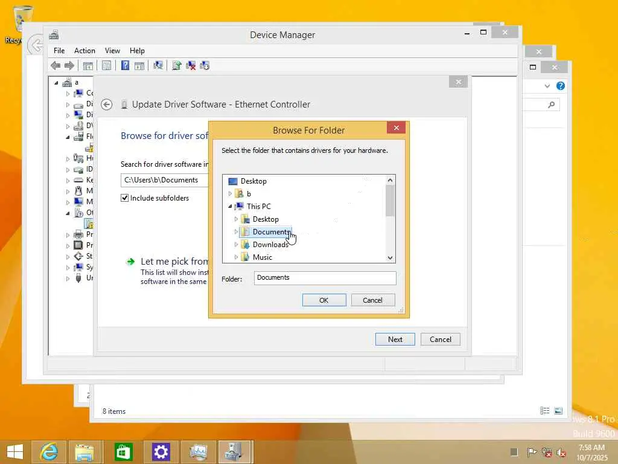Screen dimensions: 618x464
Task: Click Cancel in Update Driver Software wizard
Action: pos(440,340)
